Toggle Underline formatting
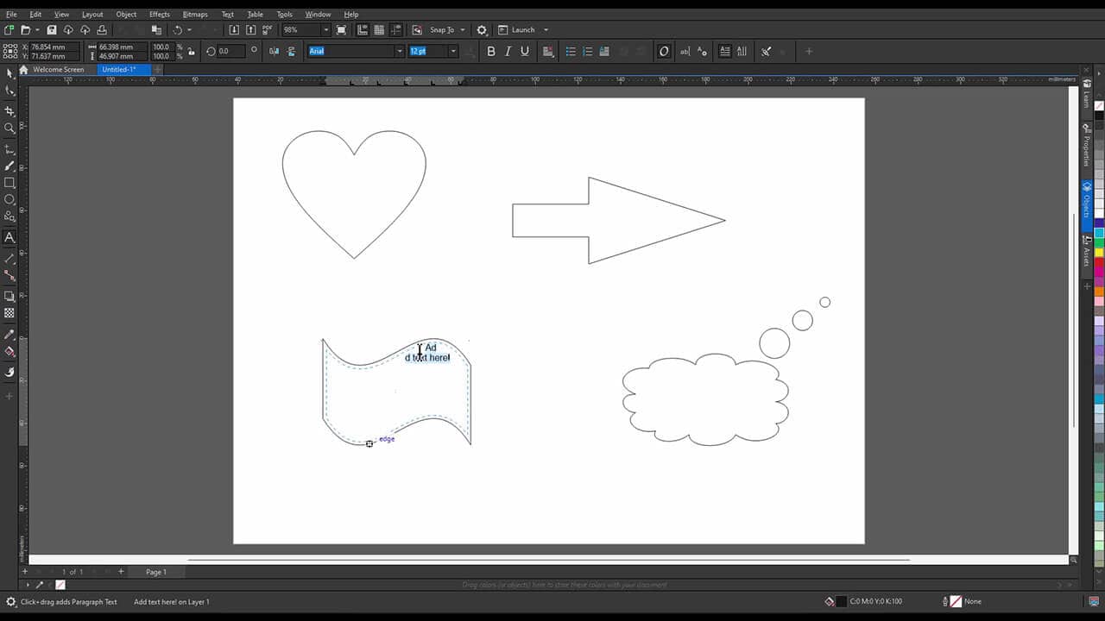The height and width of the screenshot is (621, 1105). click(x=524, y=52)
